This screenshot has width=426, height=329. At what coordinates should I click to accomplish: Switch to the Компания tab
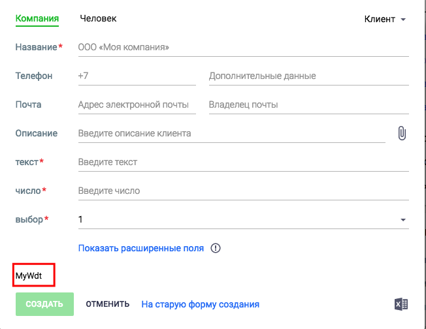click(x=37, y=19)
